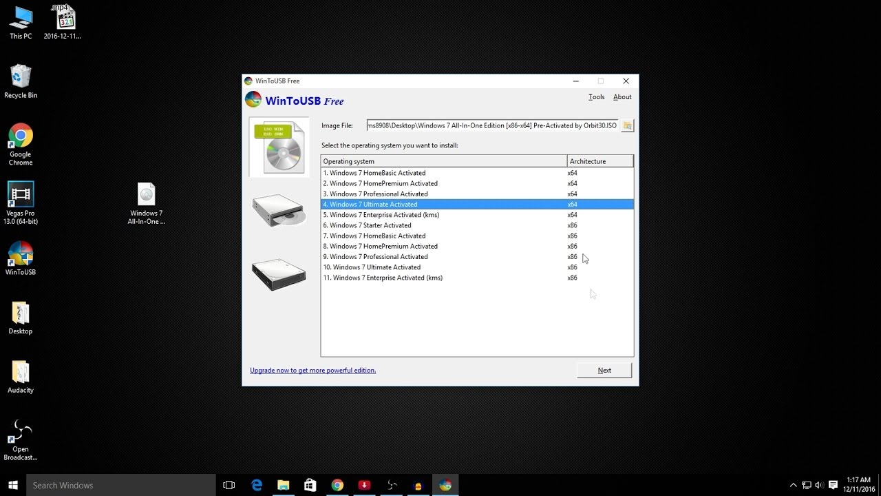Click the taskbar clock showing 1:17 AM
This screenshot has width=881, height=496.
click(x=858, y=485)
